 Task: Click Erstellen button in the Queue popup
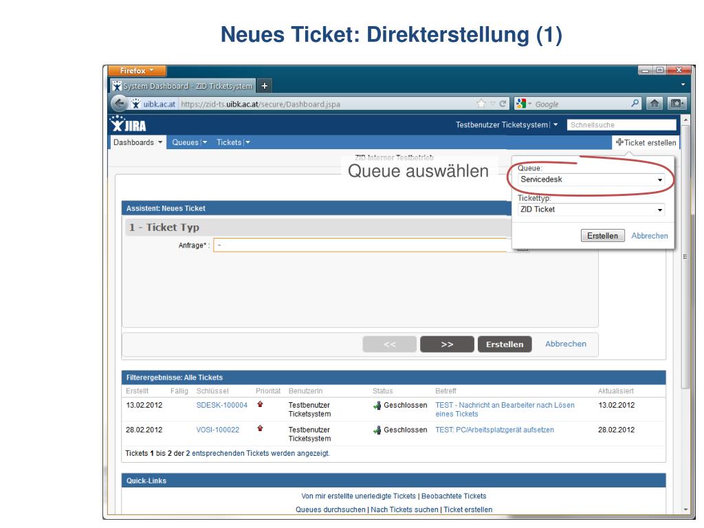point(602,236)
